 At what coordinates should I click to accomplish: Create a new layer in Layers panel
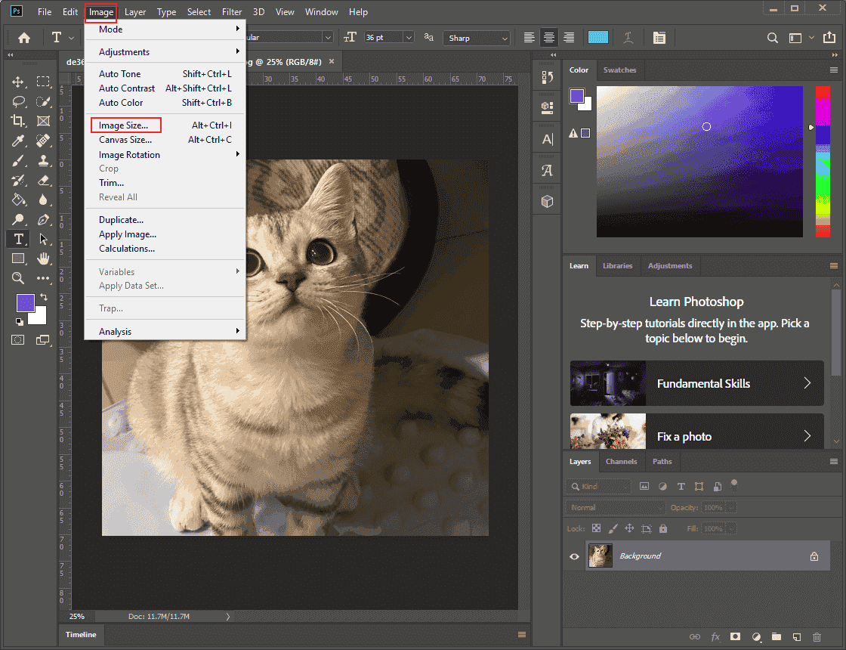(796, 637)
